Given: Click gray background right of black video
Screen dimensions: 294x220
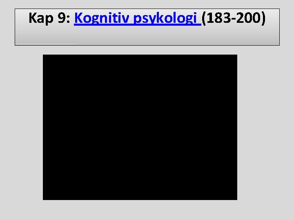Looking at the screenshot, I should [265, 127].
